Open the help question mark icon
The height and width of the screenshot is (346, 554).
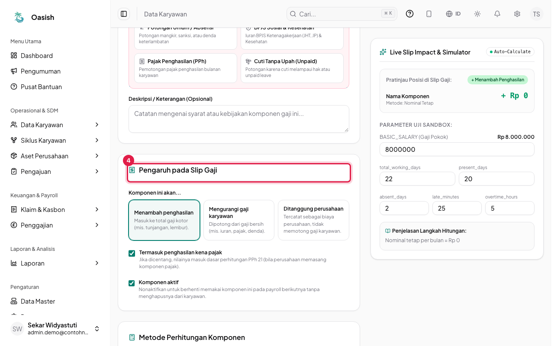tap(409, 14)
